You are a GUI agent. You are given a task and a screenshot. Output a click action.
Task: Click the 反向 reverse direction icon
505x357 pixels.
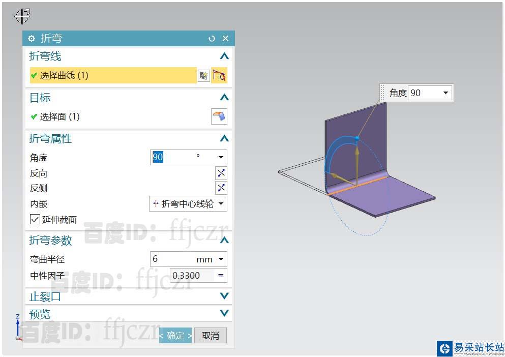pyautogui.click(x=221, y=173)
